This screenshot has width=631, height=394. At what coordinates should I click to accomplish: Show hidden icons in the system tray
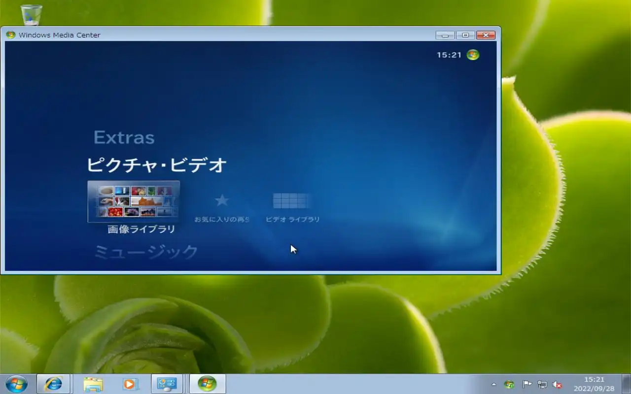[494, 385]
